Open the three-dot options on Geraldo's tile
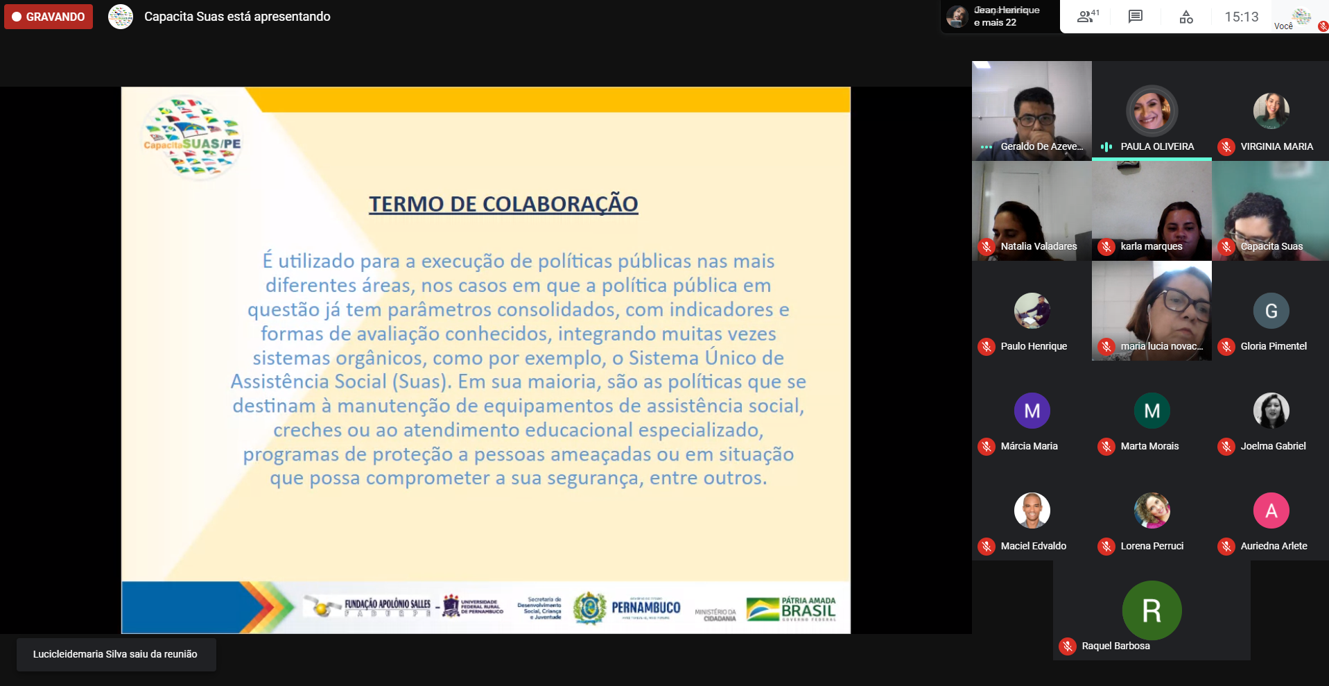The image size is (1329, 686). click(x=987, y=147)
